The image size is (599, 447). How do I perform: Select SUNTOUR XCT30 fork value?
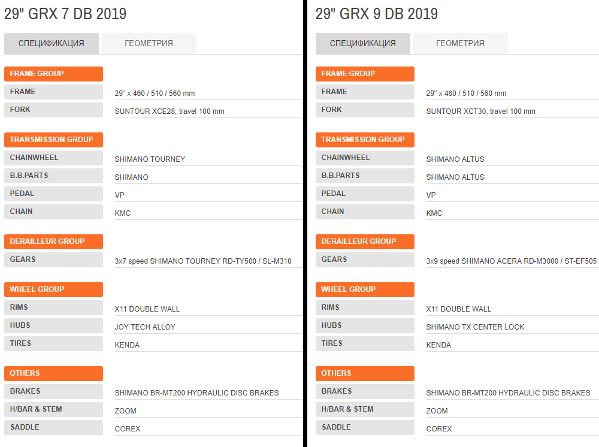click(480, 111)
